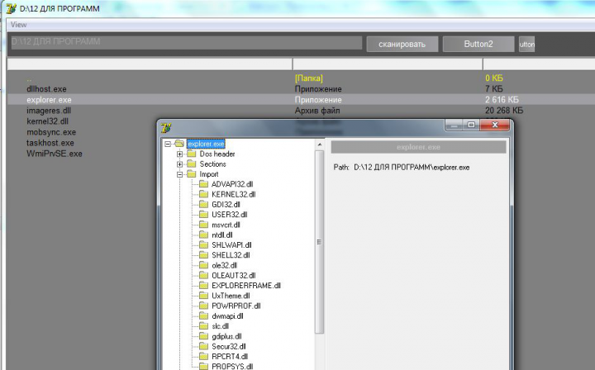Click the Dos header folder icon
The image size is (595, 370).
pos(192,154)
